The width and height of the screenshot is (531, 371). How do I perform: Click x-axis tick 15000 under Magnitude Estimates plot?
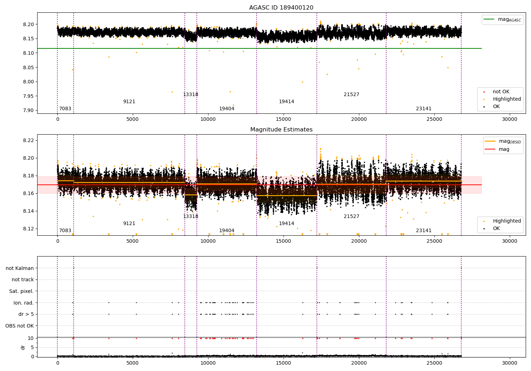coord(284,241)
